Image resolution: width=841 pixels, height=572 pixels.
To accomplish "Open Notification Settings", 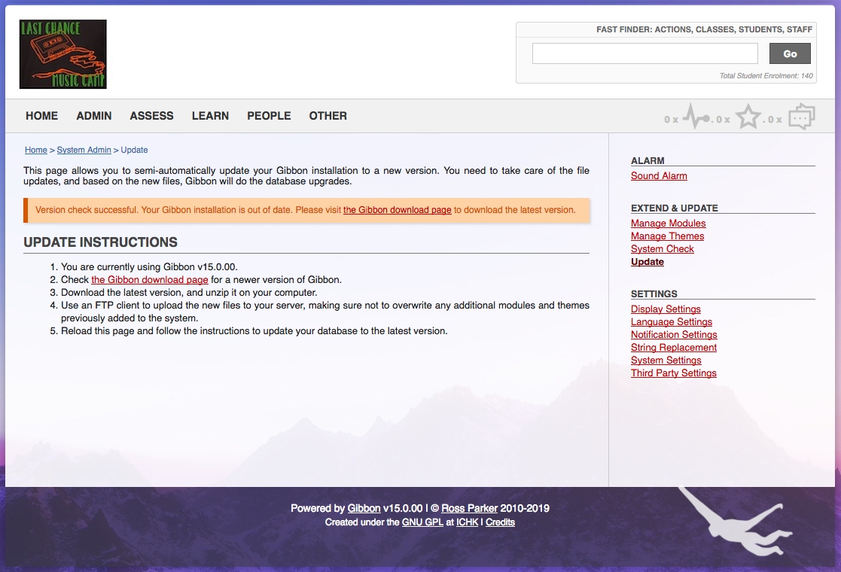I will pos(674,334).
